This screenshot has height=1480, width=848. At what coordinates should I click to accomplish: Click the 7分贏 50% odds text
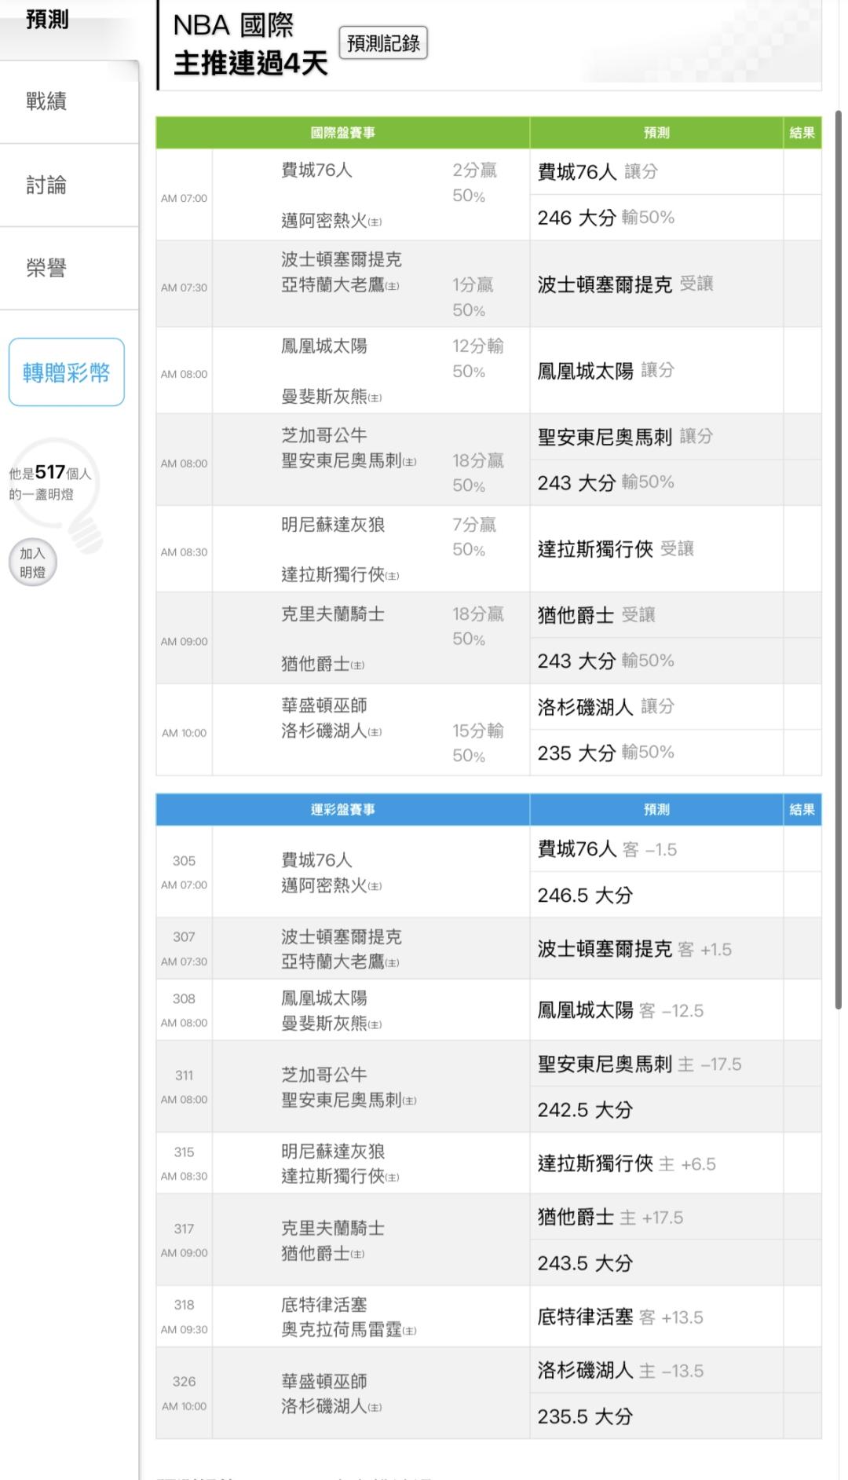[474, 537]
